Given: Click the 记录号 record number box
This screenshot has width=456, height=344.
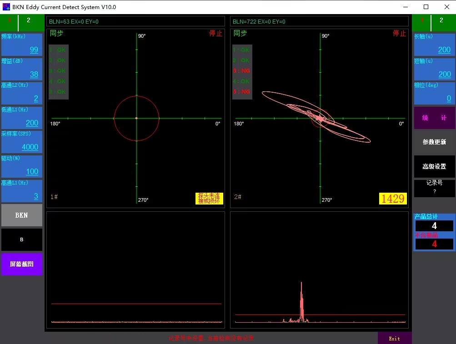Looking at the screenshot, I should click(434, 188).
